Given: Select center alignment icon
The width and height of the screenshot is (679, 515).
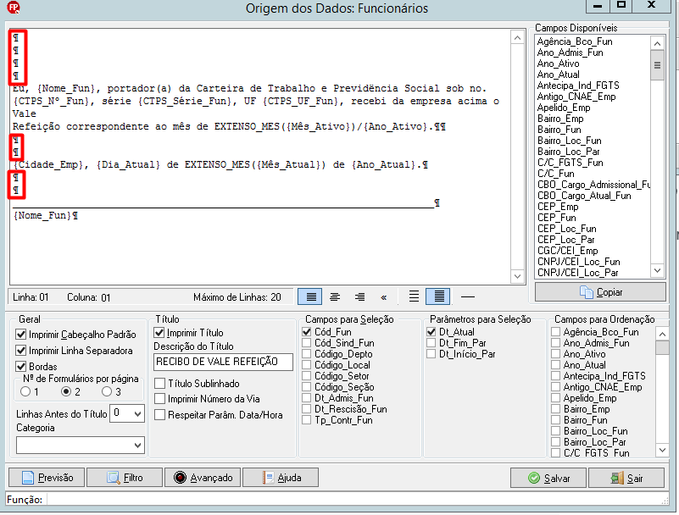Looking at the screenshot, I should (335, 296).
